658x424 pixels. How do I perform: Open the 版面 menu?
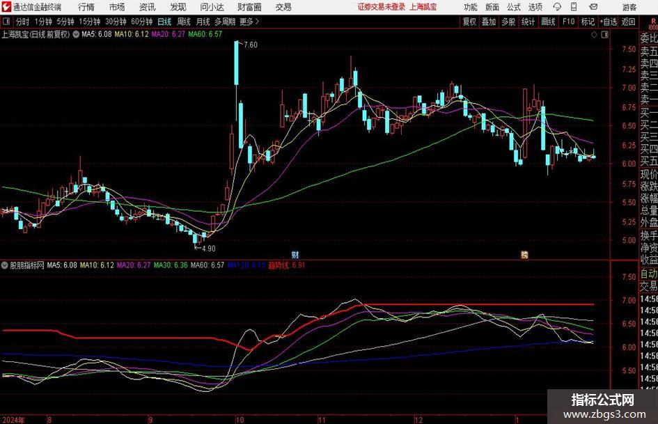(492, 7)
